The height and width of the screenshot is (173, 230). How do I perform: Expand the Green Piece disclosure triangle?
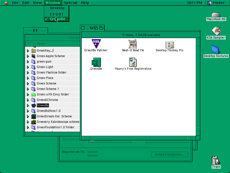point(28,78)
